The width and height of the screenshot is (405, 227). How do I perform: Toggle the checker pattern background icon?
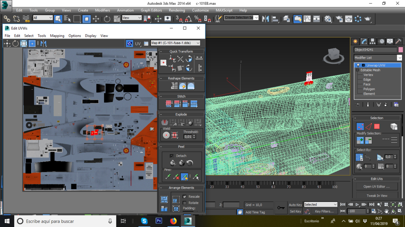(130, 44)
